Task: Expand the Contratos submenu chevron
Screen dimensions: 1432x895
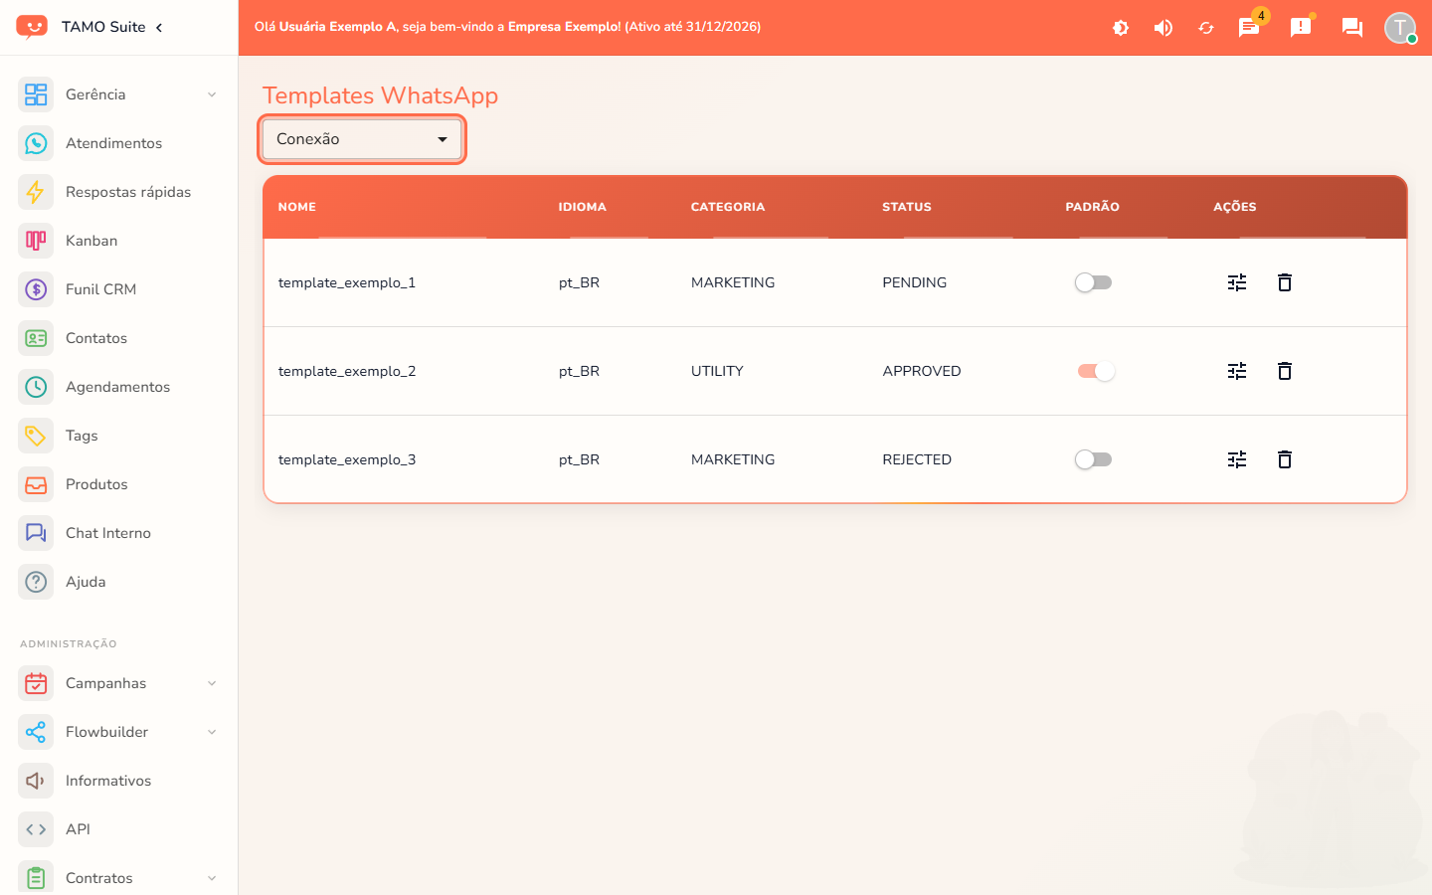Action: [x=212, y=878]
